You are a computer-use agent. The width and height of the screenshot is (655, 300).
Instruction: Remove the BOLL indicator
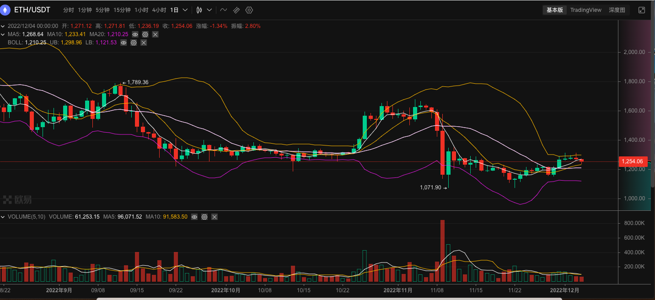click(x=144, y=43)
